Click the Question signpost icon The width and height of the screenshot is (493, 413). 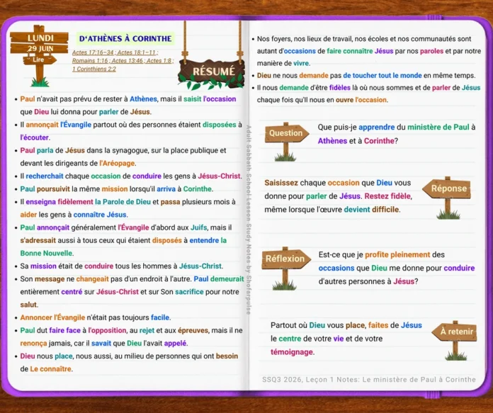tap(286, 142)
